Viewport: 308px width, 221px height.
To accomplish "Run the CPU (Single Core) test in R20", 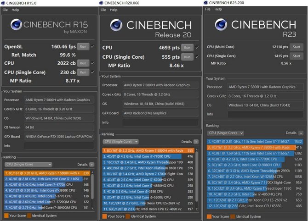I will point(187,56).
